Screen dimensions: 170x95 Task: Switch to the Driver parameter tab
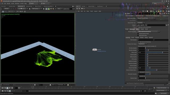coord(146,29)
